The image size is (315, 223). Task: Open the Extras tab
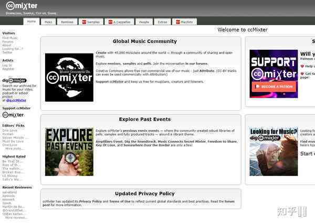(162, 22)
